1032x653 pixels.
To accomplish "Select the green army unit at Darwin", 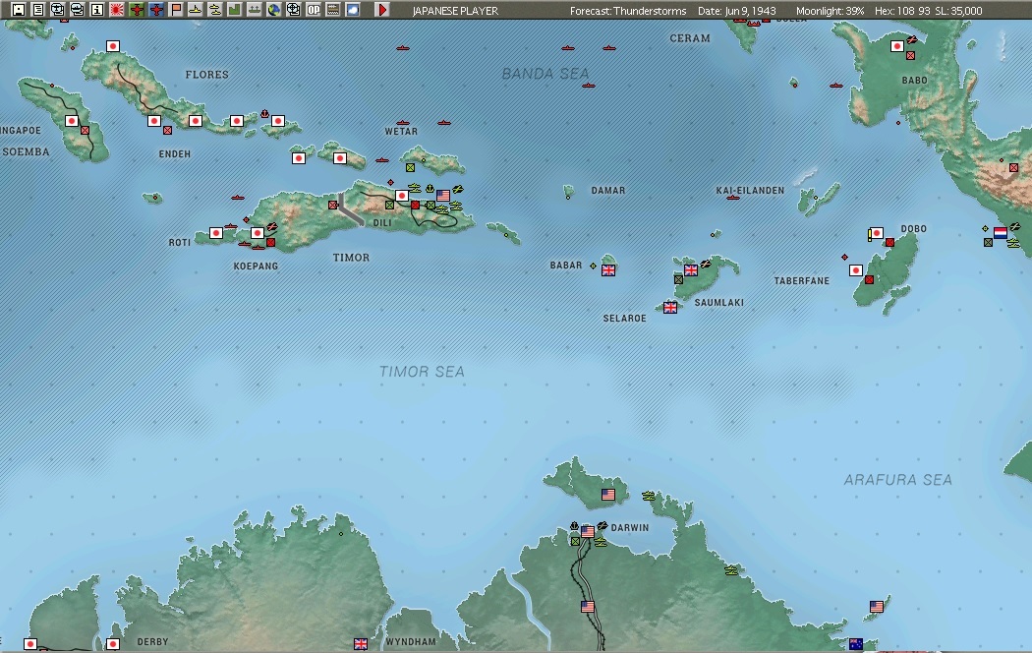I will click(575, 542).
